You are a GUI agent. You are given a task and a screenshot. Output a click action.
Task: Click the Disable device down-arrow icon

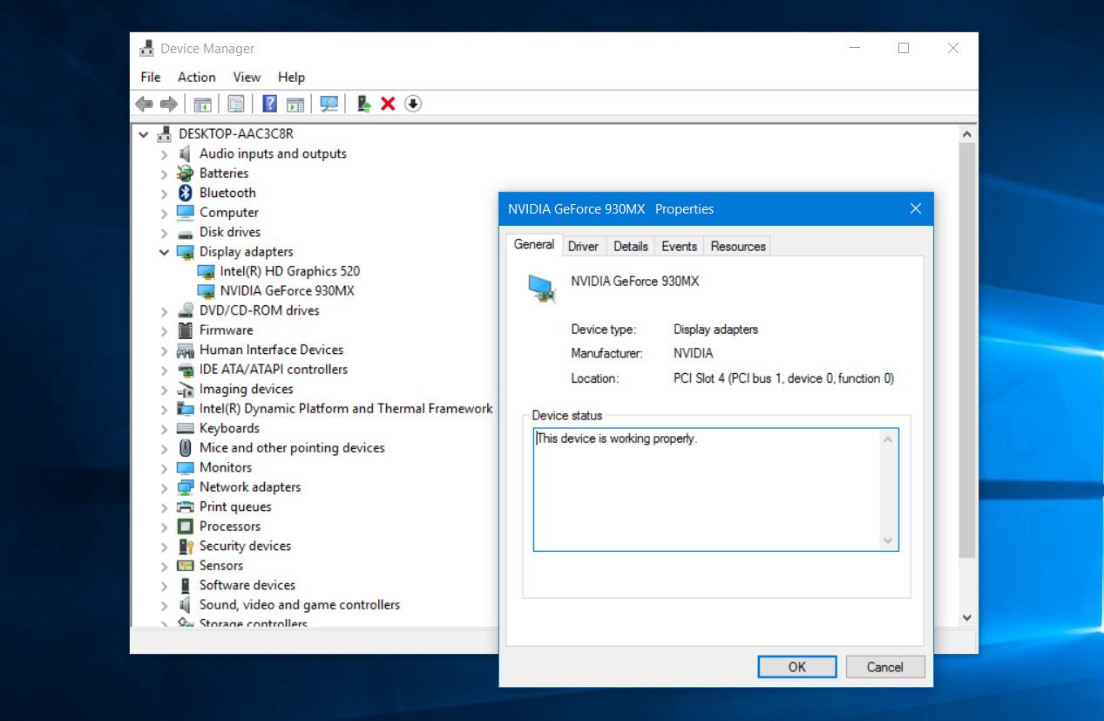pyautogui.click(x=412, y=103)
